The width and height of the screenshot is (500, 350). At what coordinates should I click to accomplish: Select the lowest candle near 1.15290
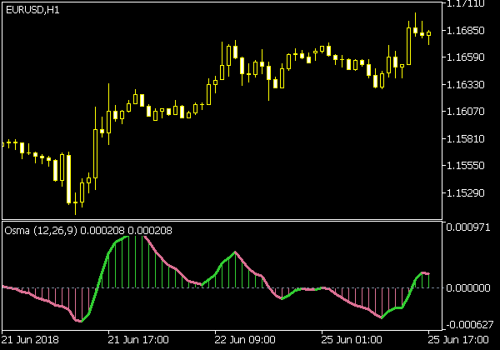click(x=70, y=190)
